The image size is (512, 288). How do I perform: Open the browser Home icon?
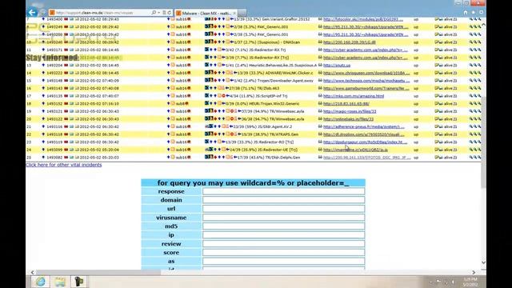[466, 13]
